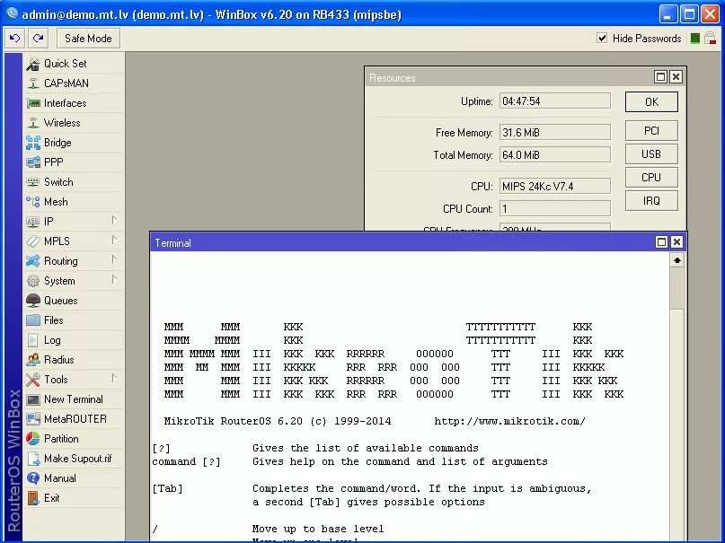Maximize the Resources window
Screen dimensions: 725x543
click(x=660, y=77)
